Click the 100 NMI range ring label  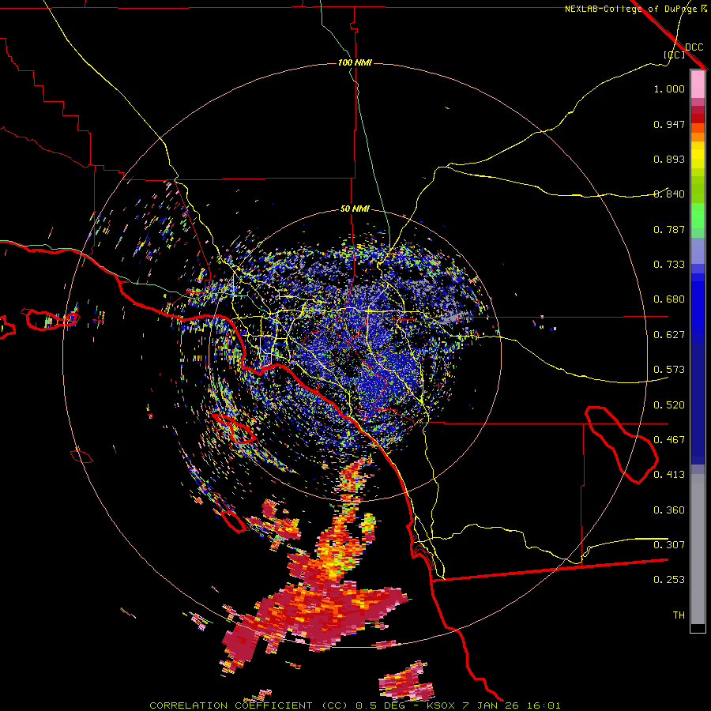coord(355,62)
